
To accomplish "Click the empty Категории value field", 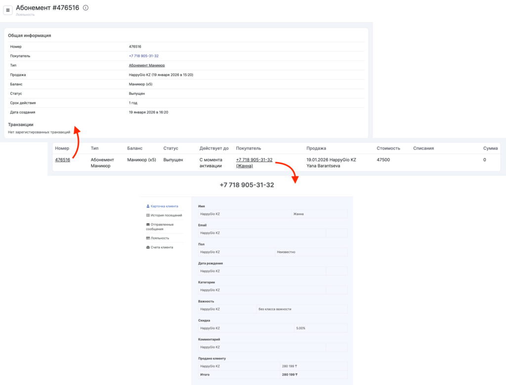I will 337,290.
